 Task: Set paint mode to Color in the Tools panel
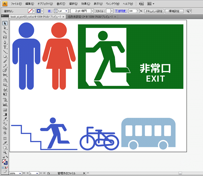[3, 168]
